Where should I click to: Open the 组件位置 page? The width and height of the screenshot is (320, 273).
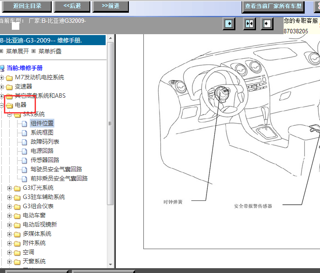click(x=42, y=123)
